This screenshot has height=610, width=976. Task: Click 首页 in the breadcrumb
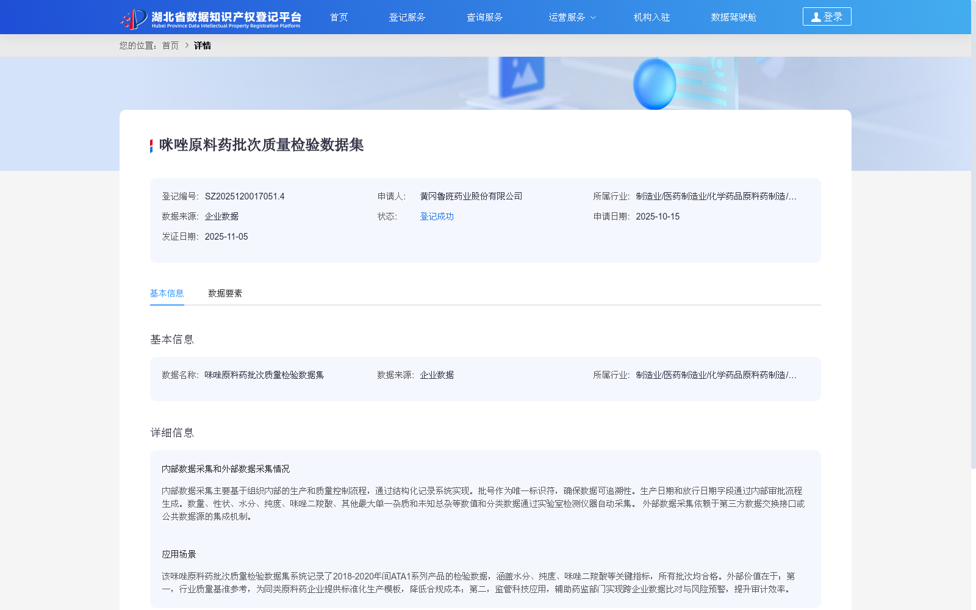point(170,46)
